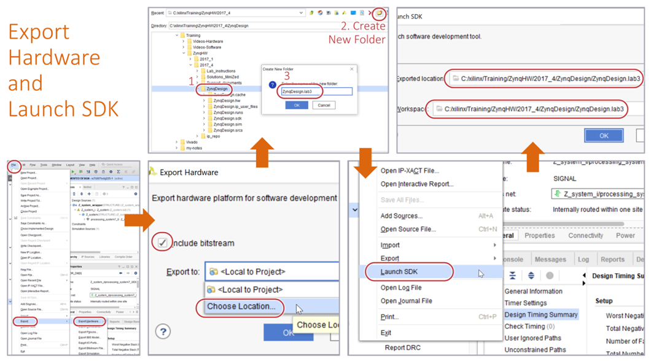Click the Exported location path field

pyautogui.click(x=546, y=79)
